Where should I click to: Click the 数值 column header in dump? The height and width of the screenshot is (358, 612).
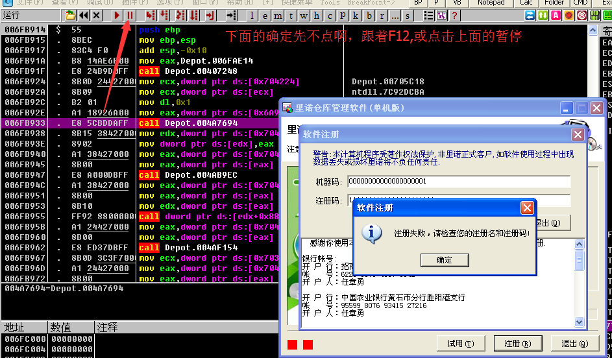(71, 327)
